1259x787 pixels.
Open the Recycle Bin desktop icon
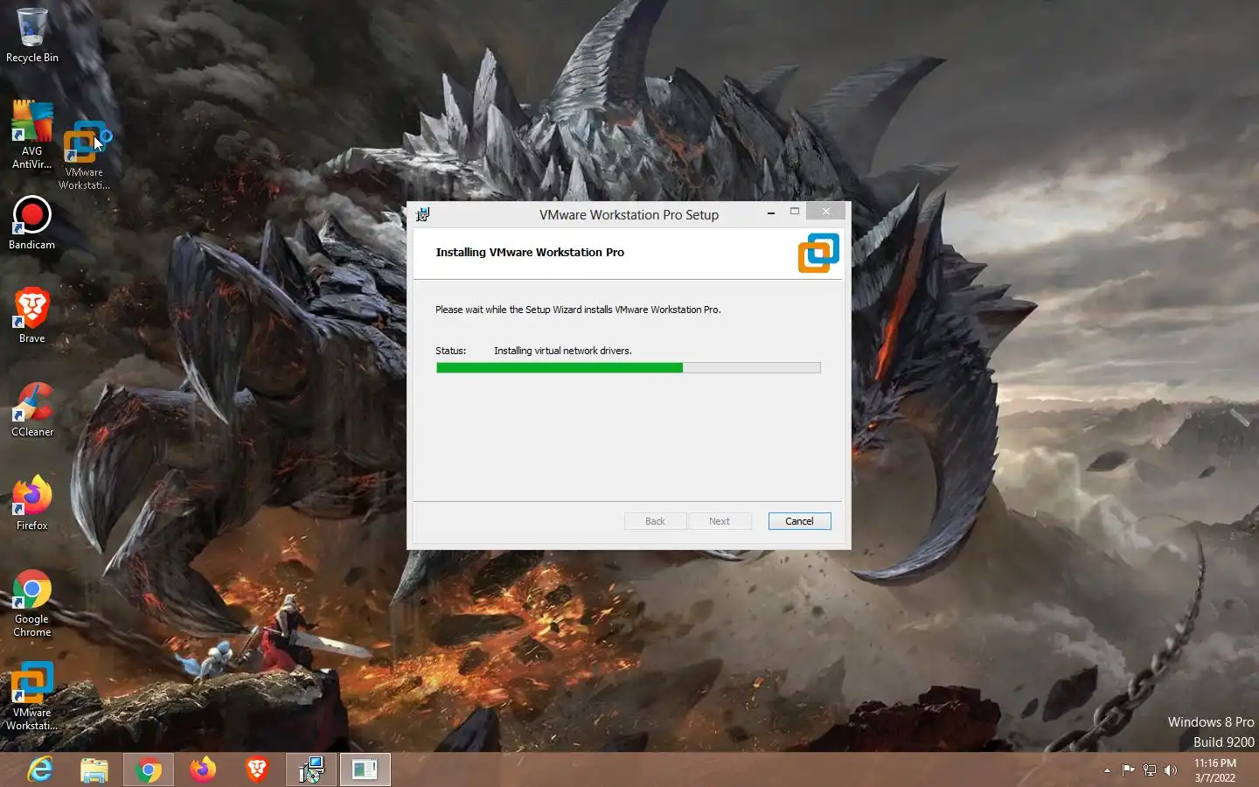(32, 35)
